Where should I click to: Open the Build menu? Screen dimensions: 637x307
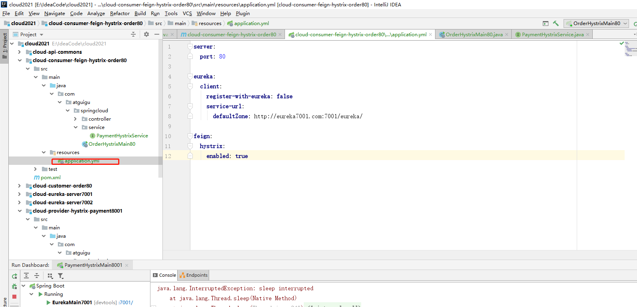[140, 14]
